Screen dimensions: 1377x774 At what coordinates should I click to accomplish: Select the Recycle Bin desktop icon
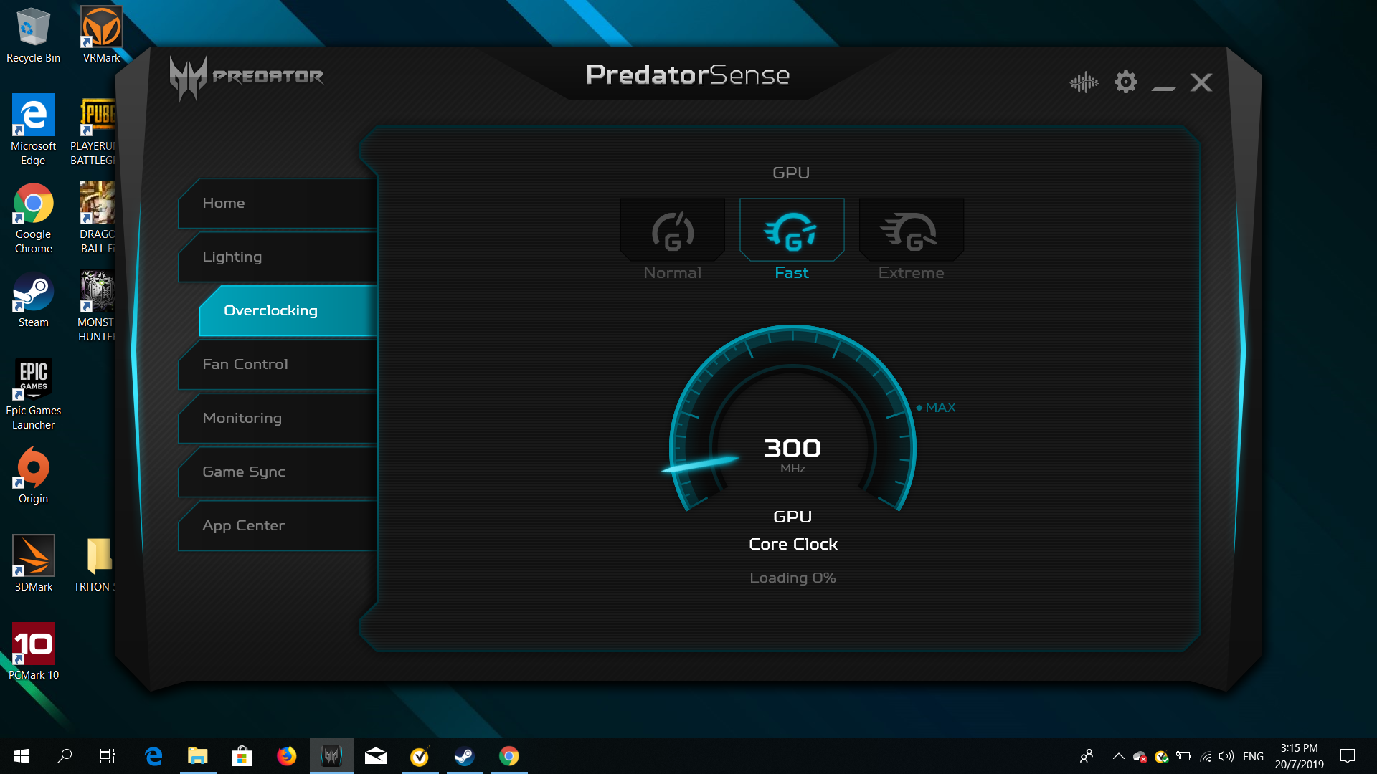click(x=33, y=35)
